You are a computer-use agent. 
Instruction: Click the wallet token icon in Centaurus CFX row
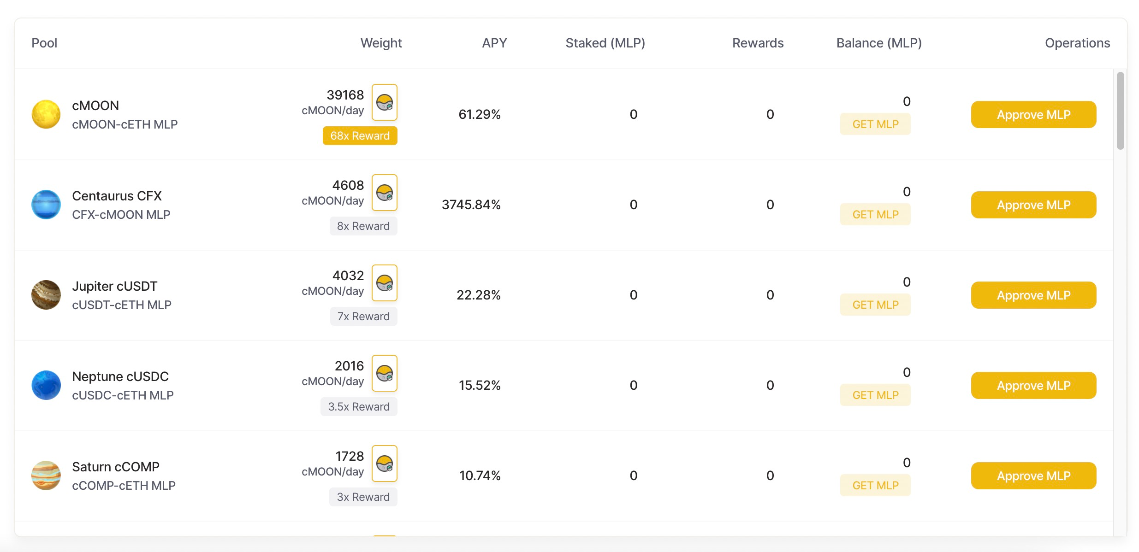pos(385,193)
